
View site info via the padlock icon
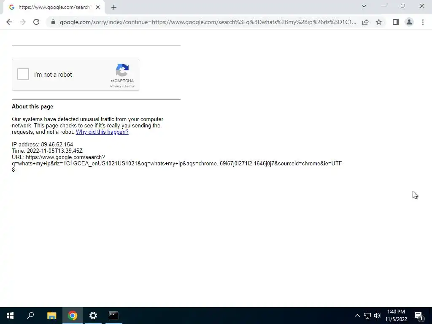pyautogui.click(x=53, y=22)
